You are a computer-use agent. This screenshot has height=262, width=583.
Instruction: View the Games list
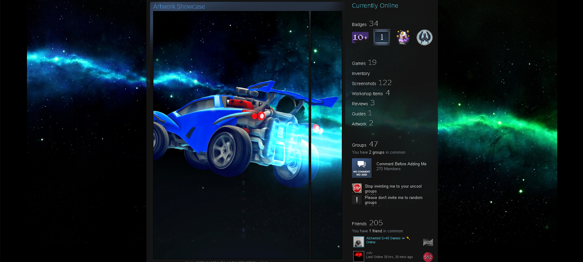point(359,63)
